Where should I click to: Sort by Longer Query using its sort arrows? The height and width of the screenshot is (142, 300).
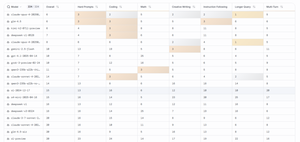[x=254, y=7]
